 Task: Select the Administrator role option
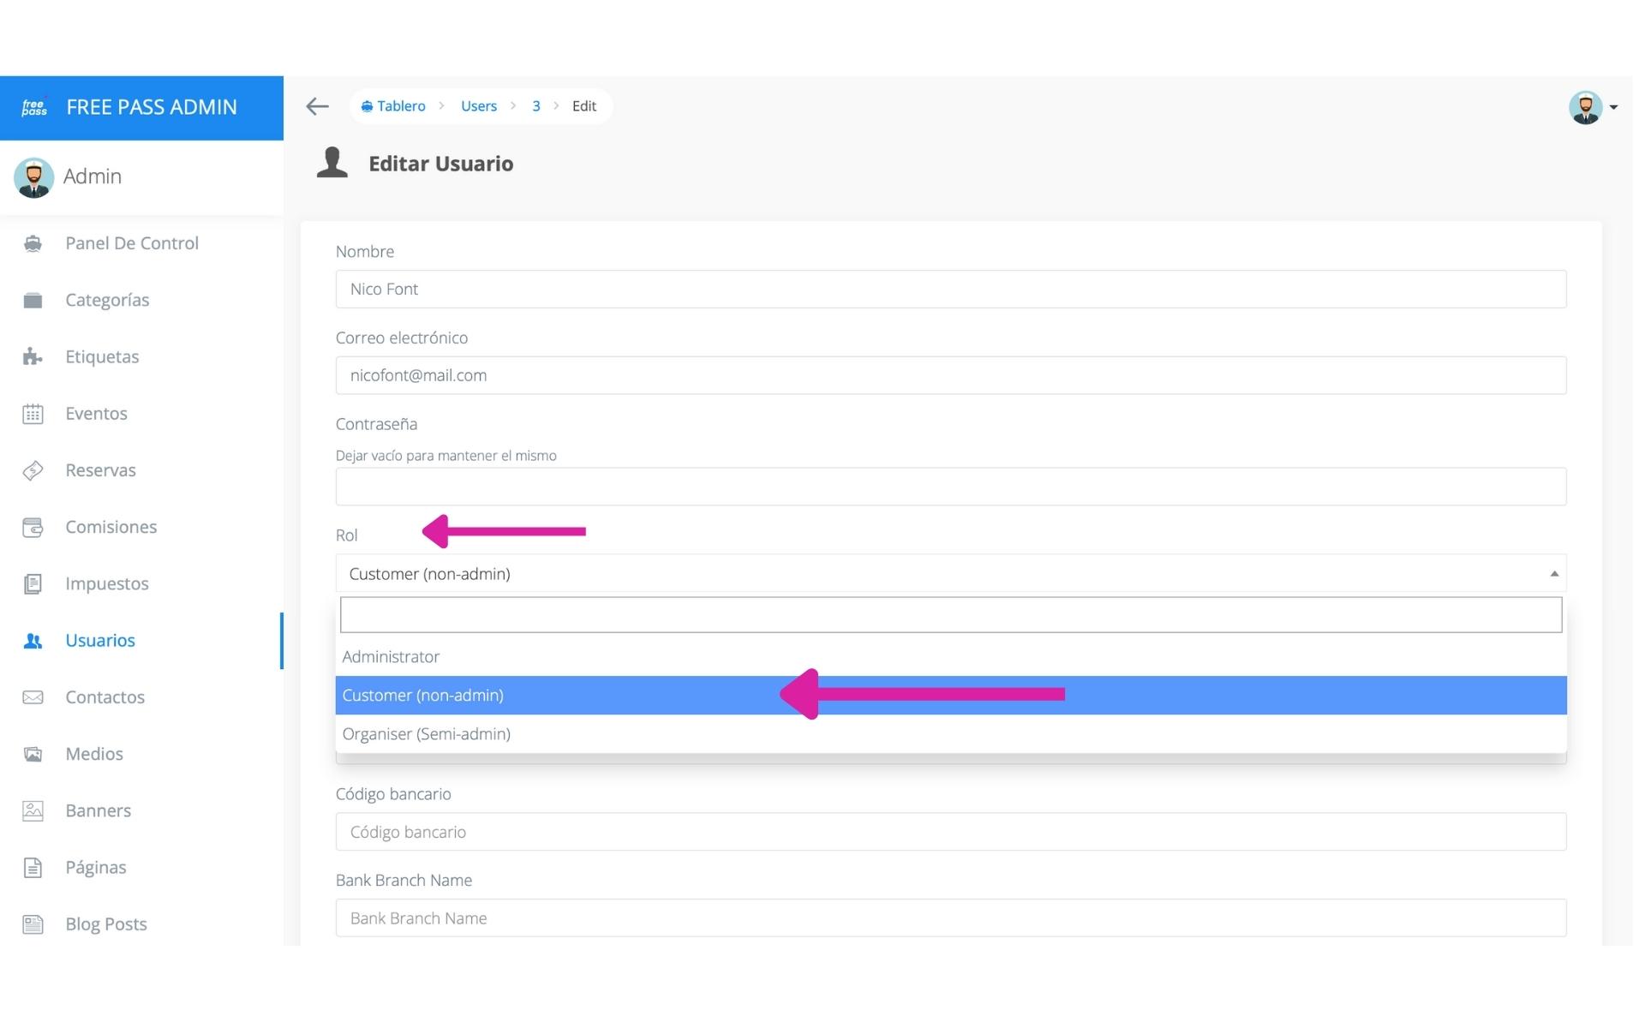pyautogui.click(x=391, y=658)
